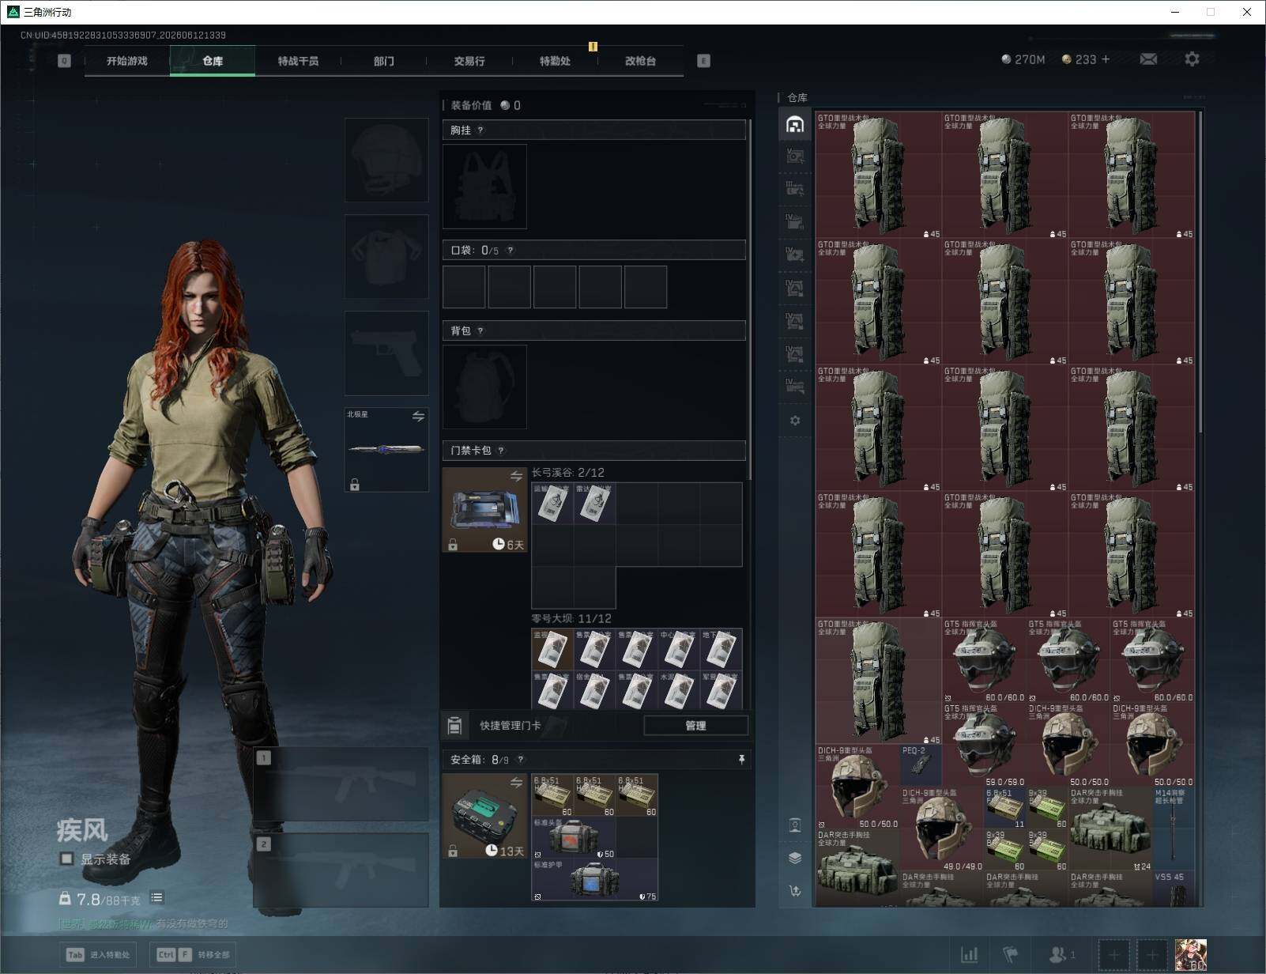The height and width of the screenshot is (974, 1266).
Task: Click the stack layers icon in warehouse sidebar
Action: pyautogui.click(x=795, y=858)
